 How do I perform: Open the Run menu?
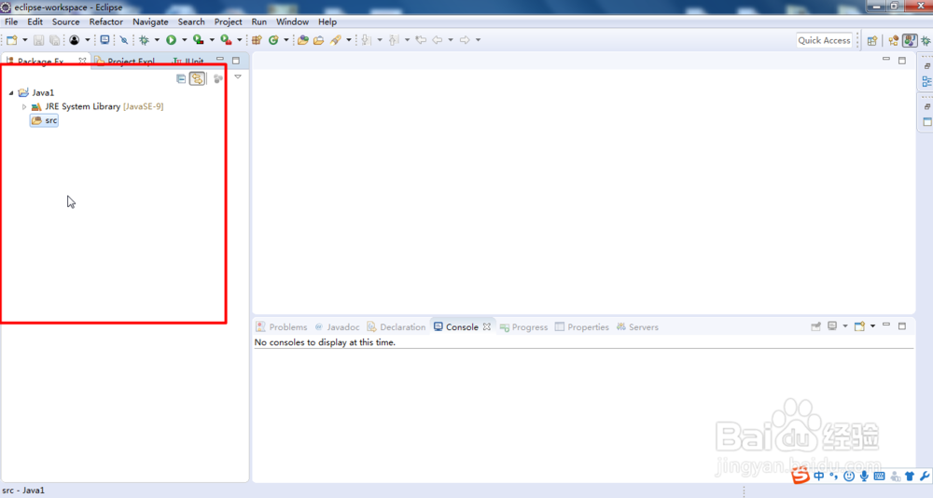(258, 21)
